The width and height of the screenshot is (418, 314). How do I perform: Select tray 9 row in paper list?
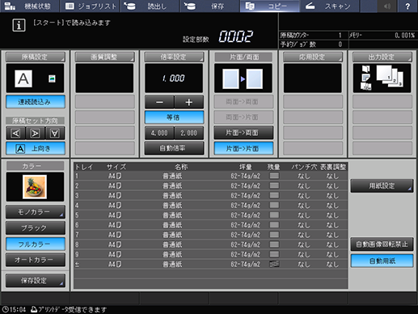210,254
